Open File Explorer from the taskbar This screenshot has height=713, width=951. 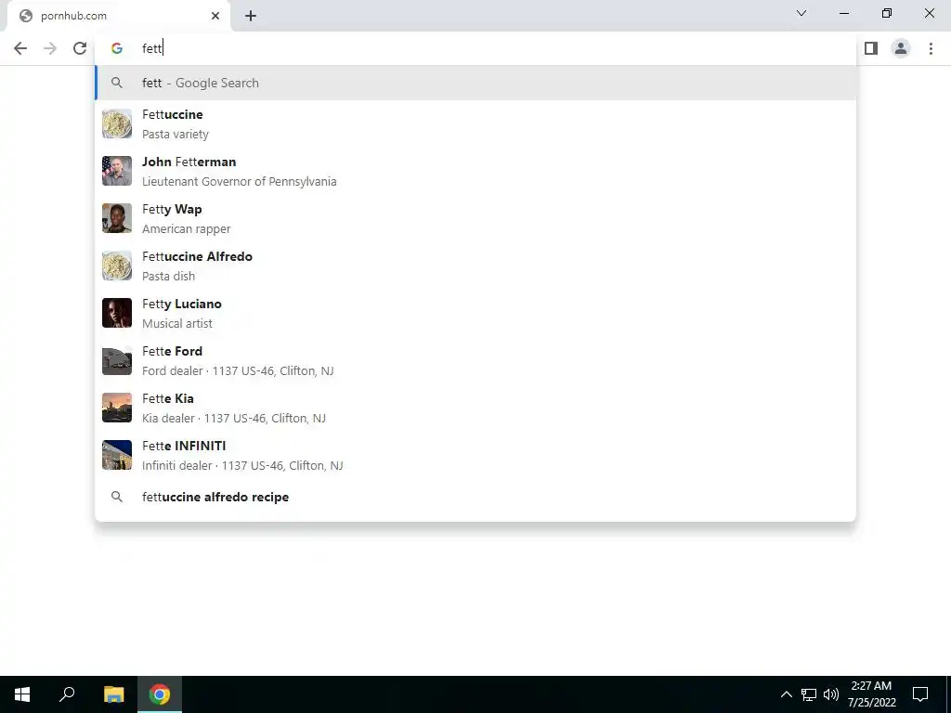(x=113, y=694)
